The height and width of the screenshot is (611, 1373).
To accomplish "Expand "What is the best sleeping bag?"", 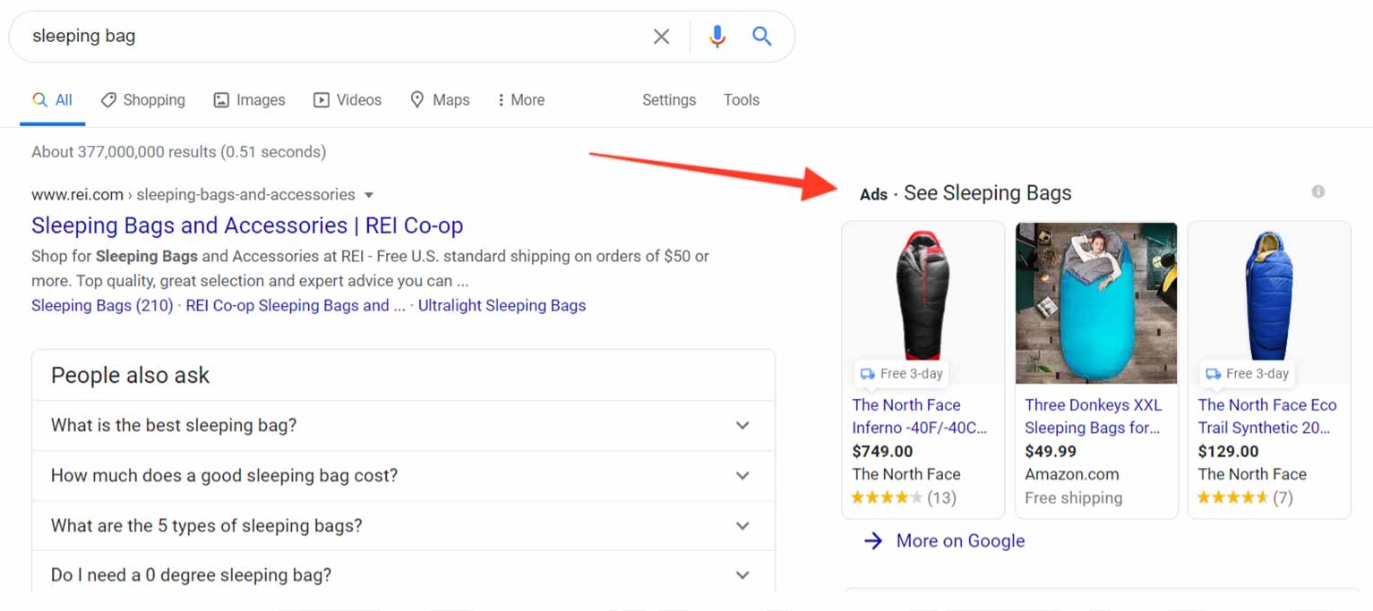I will (x=742, y=426).
